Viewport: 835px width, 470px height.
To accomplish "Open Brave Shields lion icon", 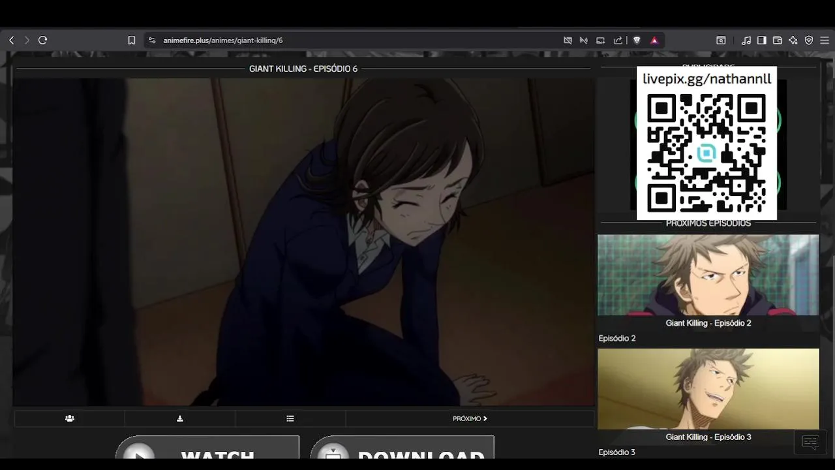I will [637, 40].
